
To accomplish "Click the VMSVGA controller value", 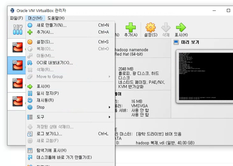I will (x=139, y=106).
